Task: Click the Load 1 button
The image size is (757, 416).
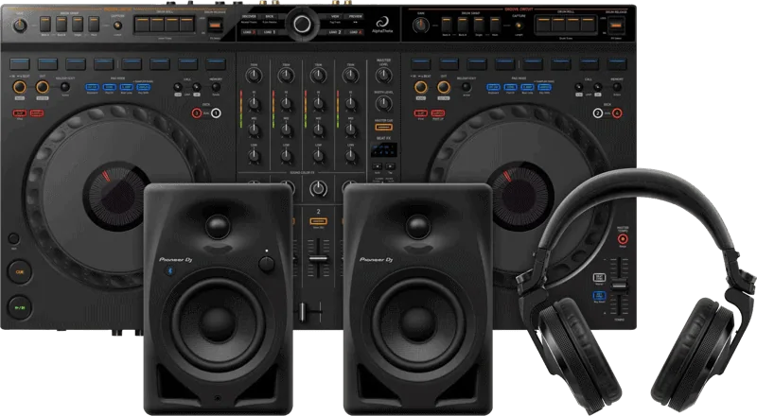Action: pyautogui.click(x=270, y=32)
